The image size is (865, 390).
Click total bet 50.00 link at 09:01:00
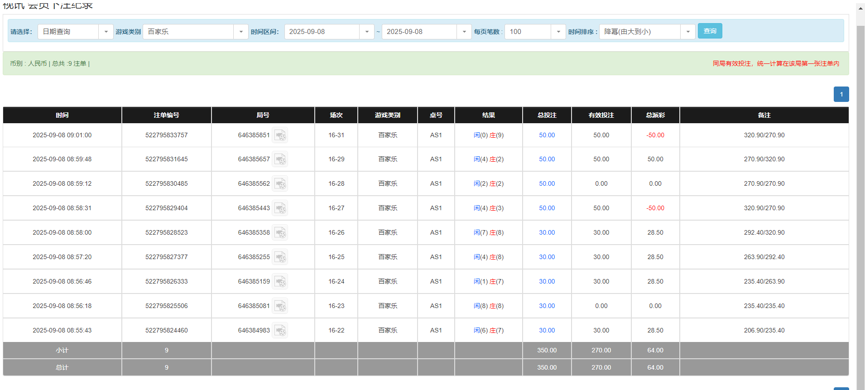pos(547,135)
